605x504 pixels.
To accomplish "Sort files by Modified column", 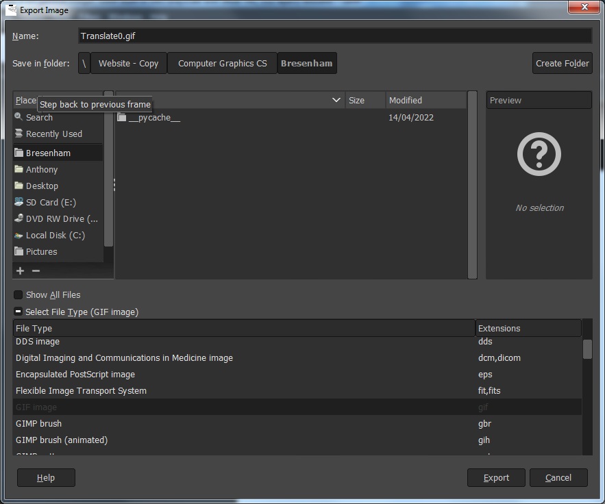I will point(426,100).
